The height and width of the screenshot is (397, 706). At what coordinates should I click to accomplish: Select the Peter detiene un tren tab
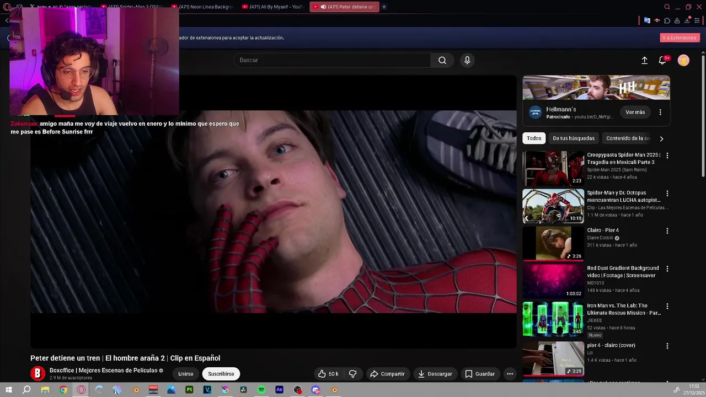tap(344, 7)
